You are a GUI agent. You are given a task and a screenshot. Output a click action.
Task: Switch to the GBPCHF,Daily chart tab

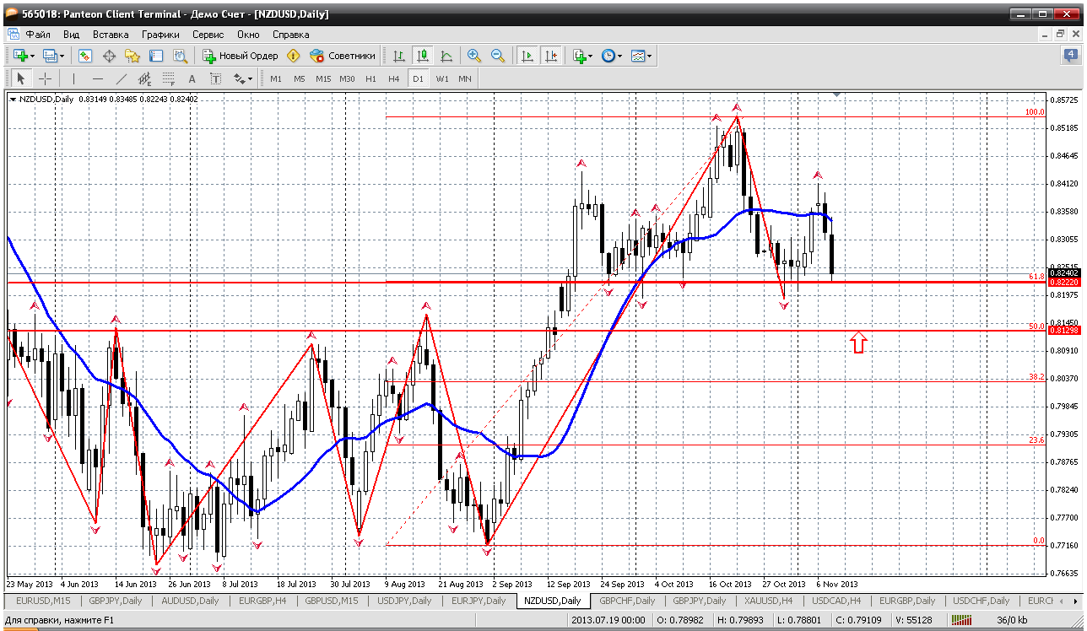(627, 601)
